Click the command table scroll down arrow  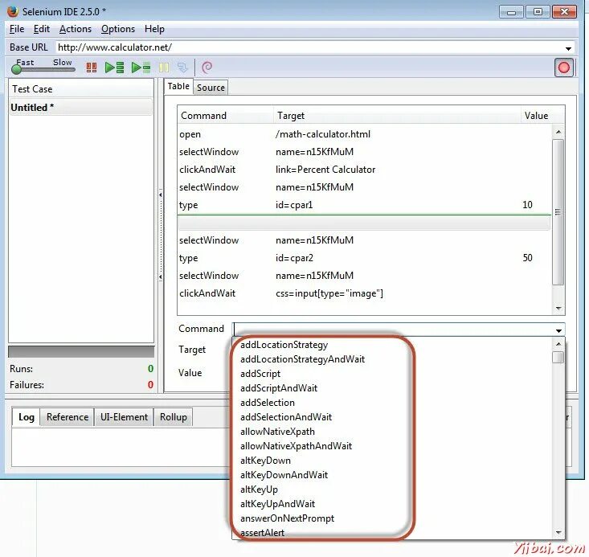558,308
